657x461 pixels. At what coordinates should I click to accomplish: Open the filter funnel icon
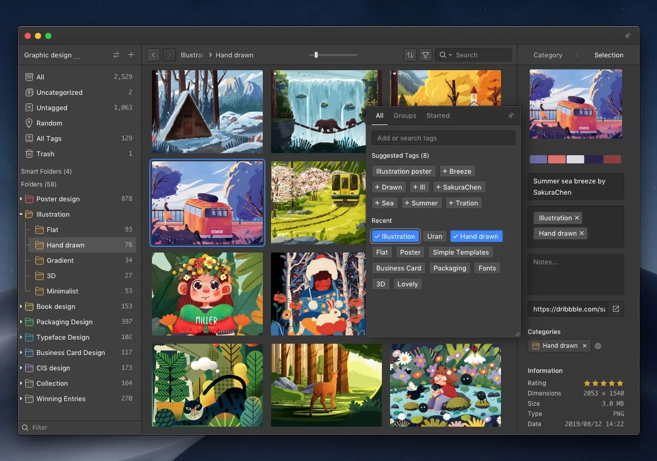[x=426, y=55]
